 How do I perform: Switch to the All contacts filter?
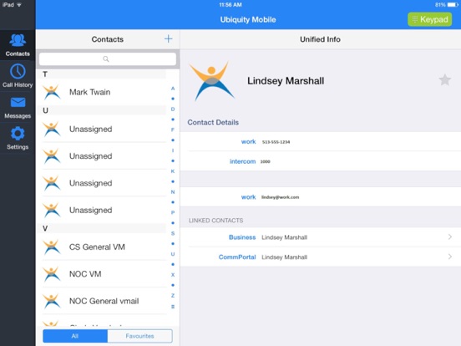click(75, 336)
